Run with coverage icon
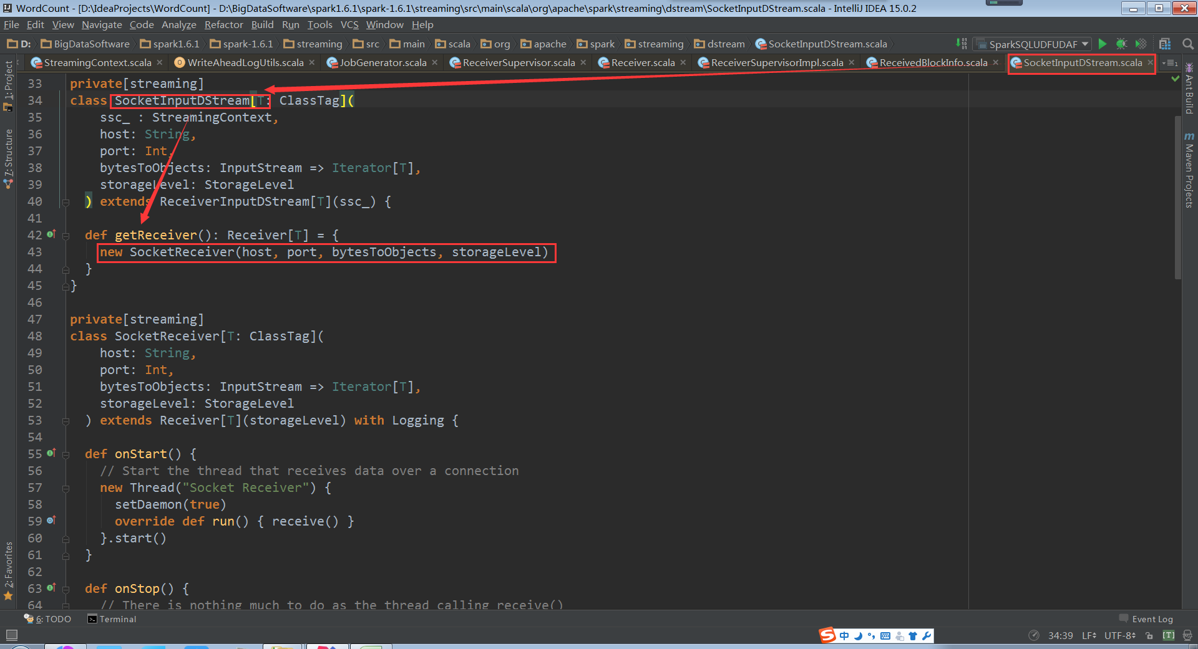The width and height of the screenshot is (1198, 649). 1141,44
